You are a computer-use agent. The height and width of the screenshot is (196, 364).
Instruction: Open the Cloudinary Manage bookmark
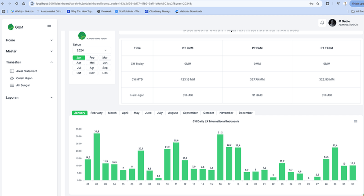pos(158,11)
